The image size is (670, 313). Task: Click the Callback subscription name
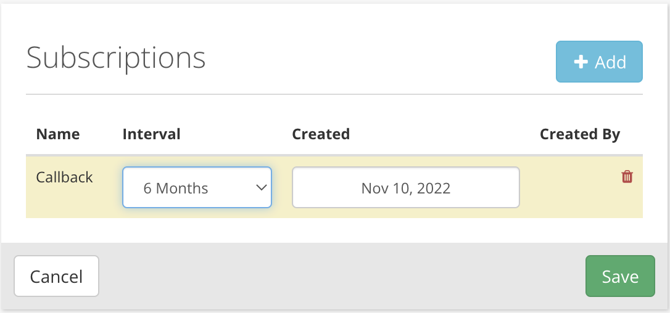[x=64, y=177]
